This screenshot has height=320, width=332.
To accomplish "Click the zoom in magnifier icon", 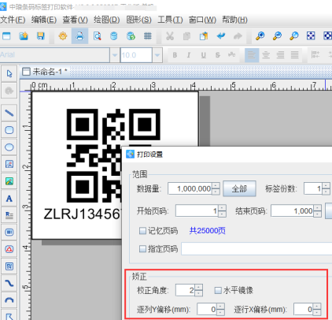I will [x=260, y=35].
